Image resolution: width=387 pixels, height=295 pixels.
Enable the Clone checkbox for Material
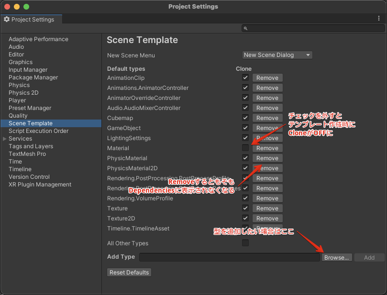click(x=245, y=148)
